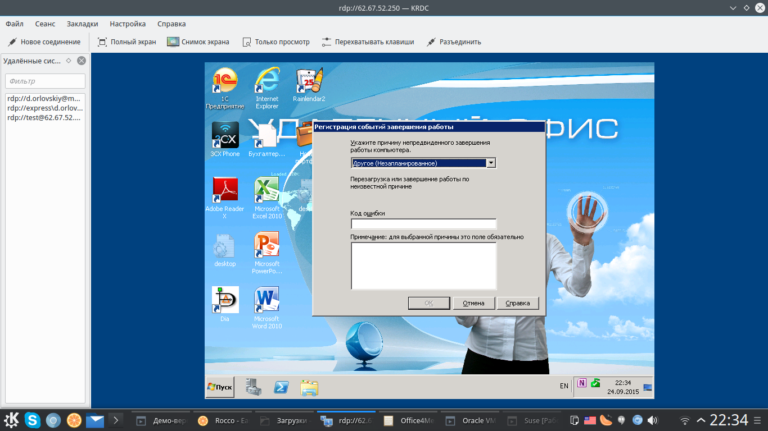Switch to the Office4Me taskbar window
The image size is (768, 431).
click(409, 420)
